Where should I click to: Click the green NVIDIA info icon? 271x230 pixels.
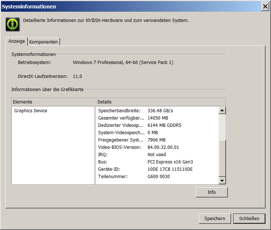pos(12,24)
